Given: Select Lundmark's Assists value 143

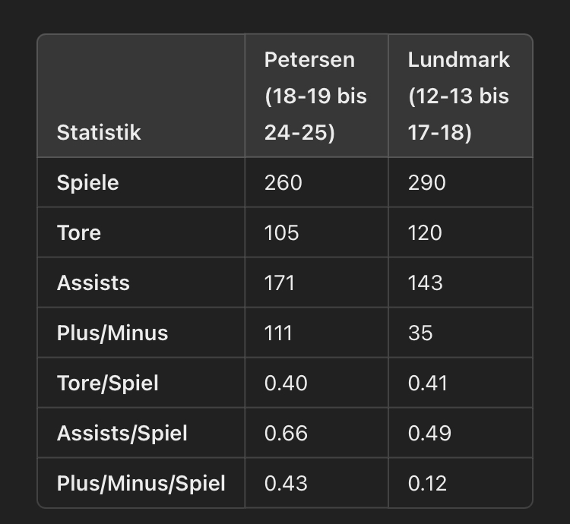Looking at the screenshot, I should click(x=425, y=283).
